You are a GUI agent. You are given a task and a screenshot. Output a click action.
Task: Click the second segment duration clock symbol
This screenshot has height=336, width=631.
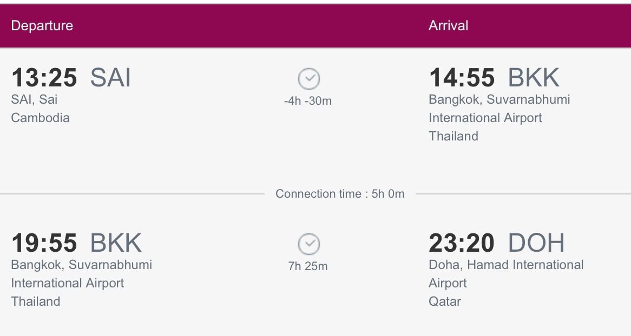tap(309, 245)
